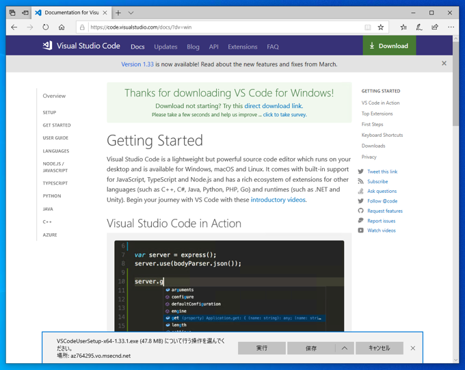
Task: Click the green Download button
Action: tap(389, 46)
